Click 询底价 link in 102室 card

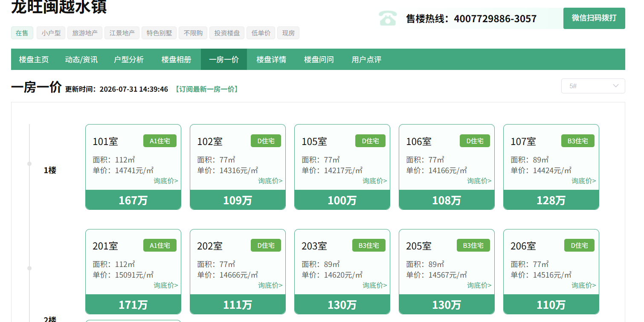tap(270, 181)
